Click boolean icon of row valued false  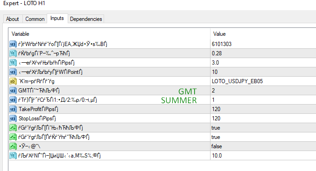[x=13, y=146]
